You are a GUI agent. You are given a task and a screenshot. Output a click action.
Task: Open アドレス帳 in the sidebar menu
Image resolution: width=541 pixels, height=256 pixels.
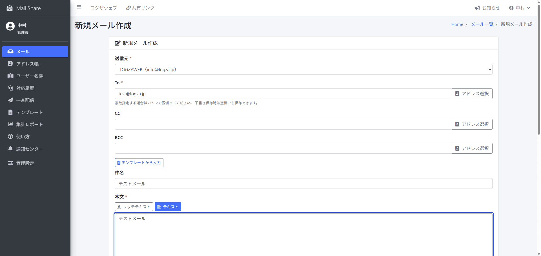pos(35,64)
